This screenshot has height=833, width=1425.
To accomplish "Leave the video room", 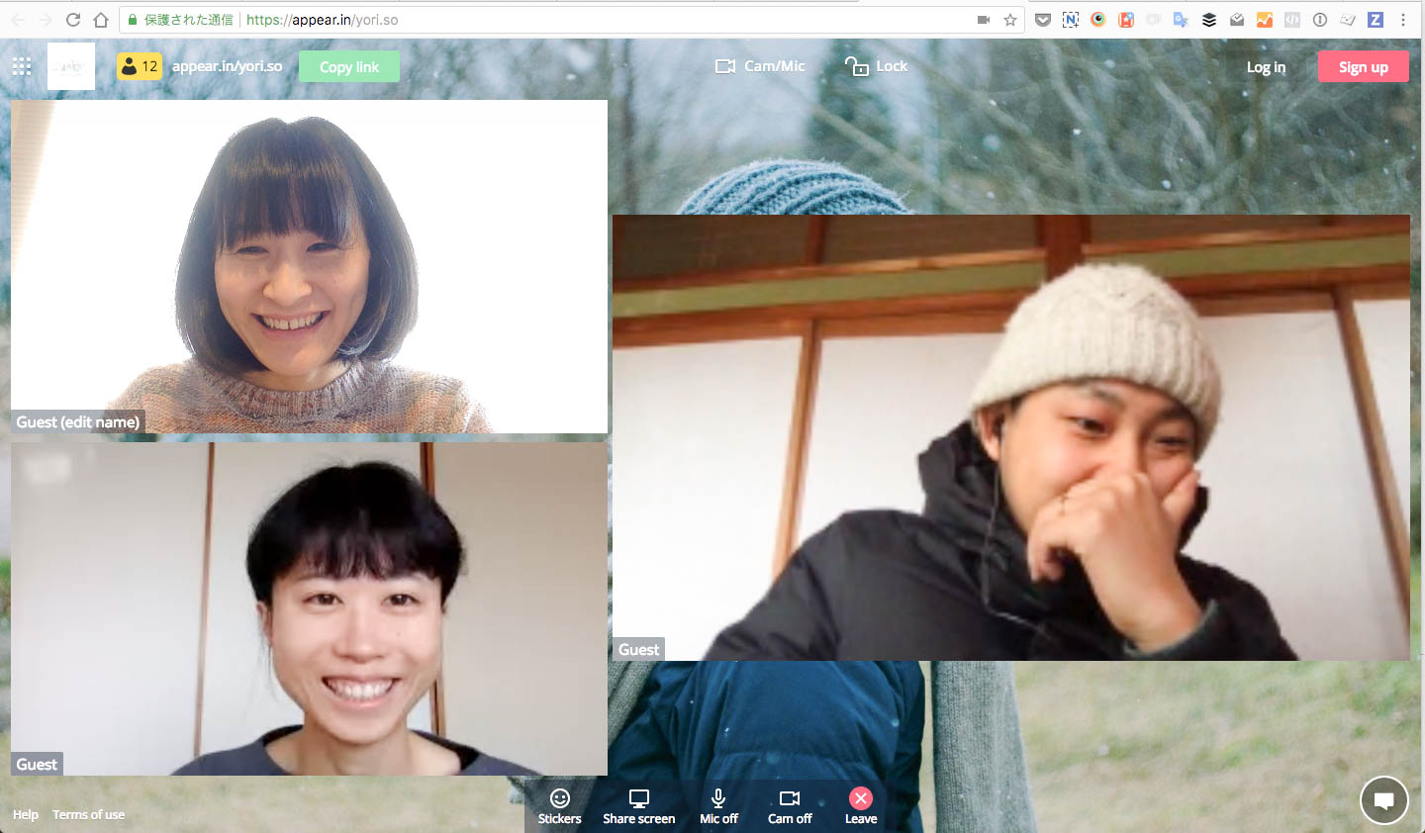I will point(861,806).
